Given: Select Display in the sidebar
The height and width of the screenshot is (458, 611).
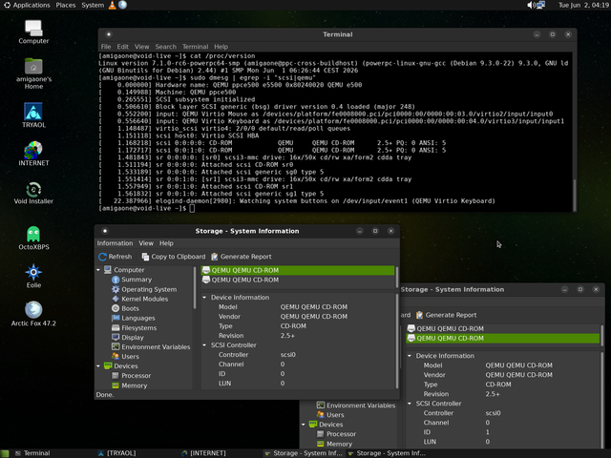Looking at the screenshot, I should [x=133, y=338].
